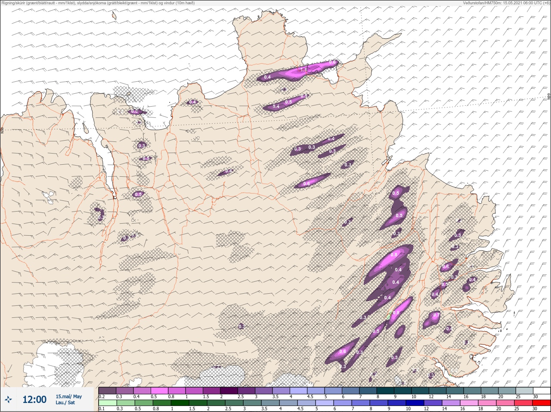Click the 12:00 forecast time
551x412 pixels.
click(34, 400)
